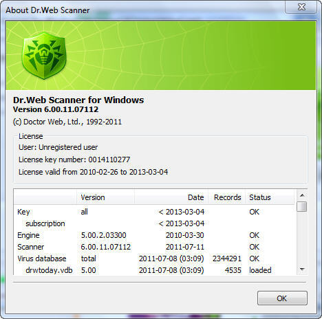
Task: Click records count 4535
Action: 233,270
